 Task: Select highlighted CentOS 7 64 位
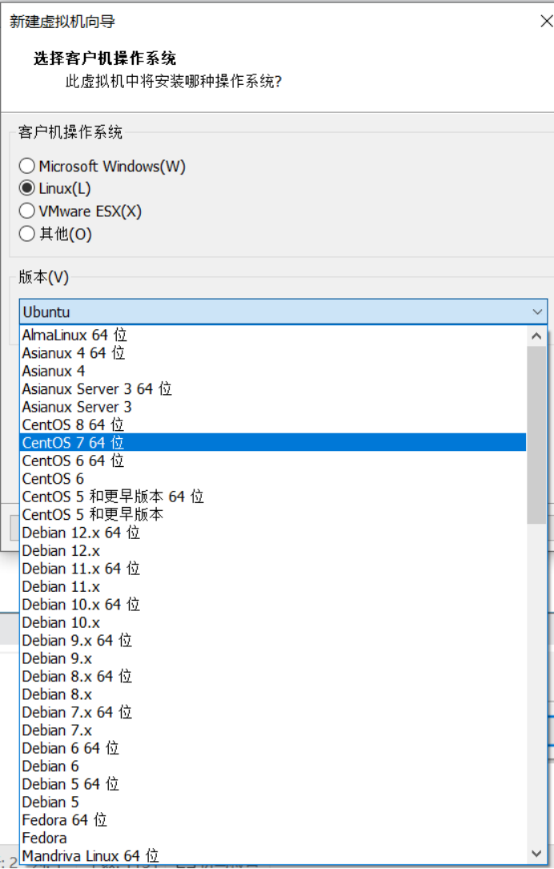tap(273, 442)
